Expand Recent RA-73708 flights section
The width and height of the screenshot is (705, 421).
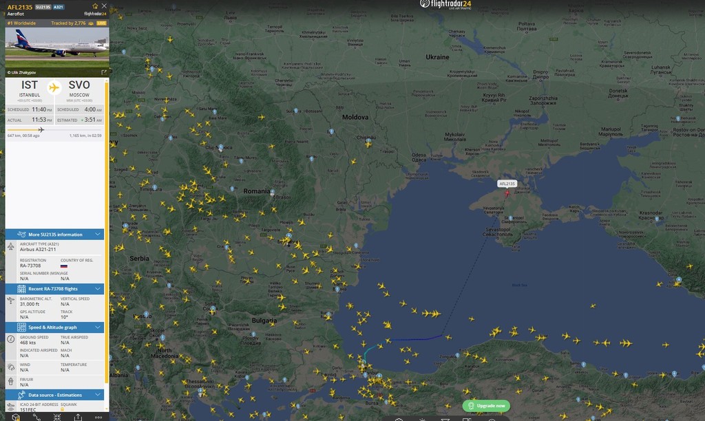54,289
